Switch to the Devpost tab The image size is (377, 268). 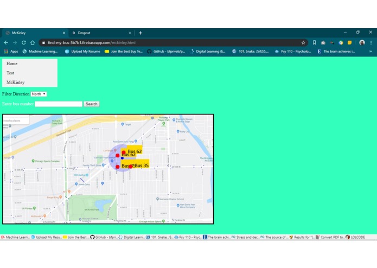pos(101,33)
